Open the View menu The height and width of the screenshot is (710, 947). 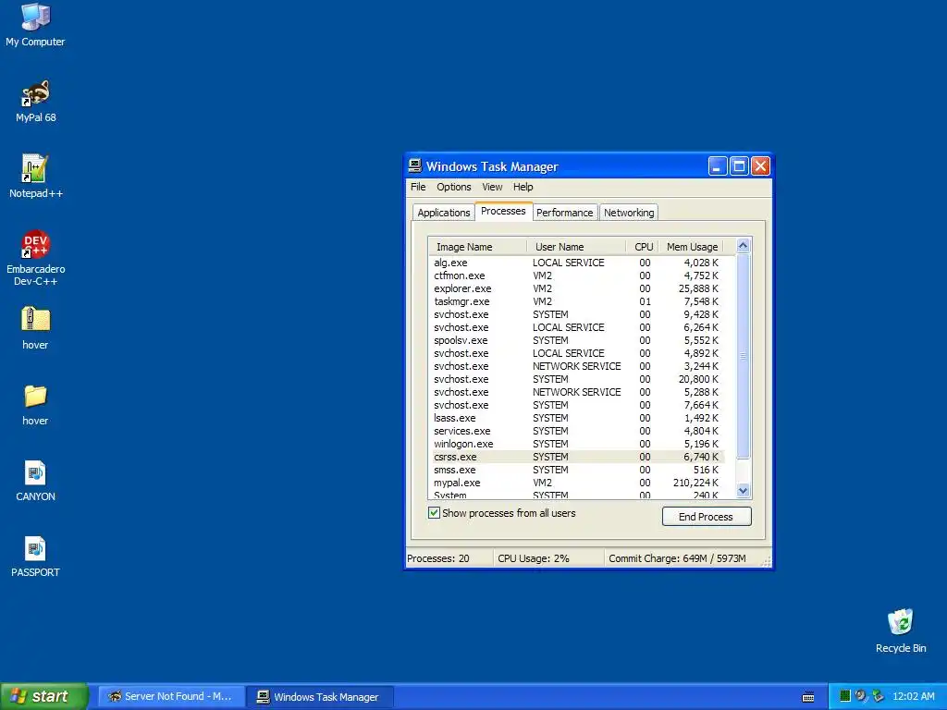(492, 187)
